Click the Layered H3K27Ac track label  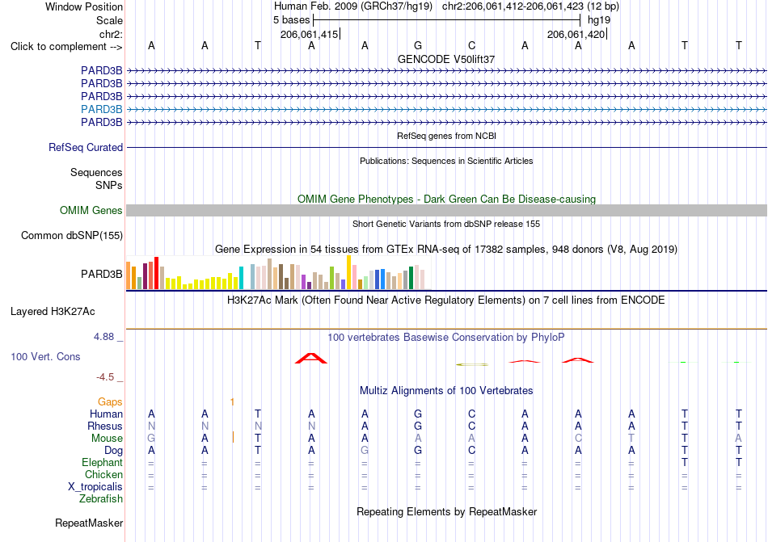click(53, 312)
